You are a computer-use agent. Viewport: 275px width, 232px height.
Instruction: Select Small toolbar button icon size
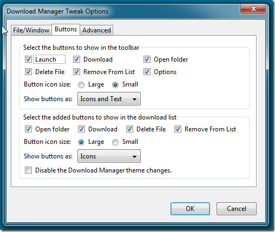point(115,85)
